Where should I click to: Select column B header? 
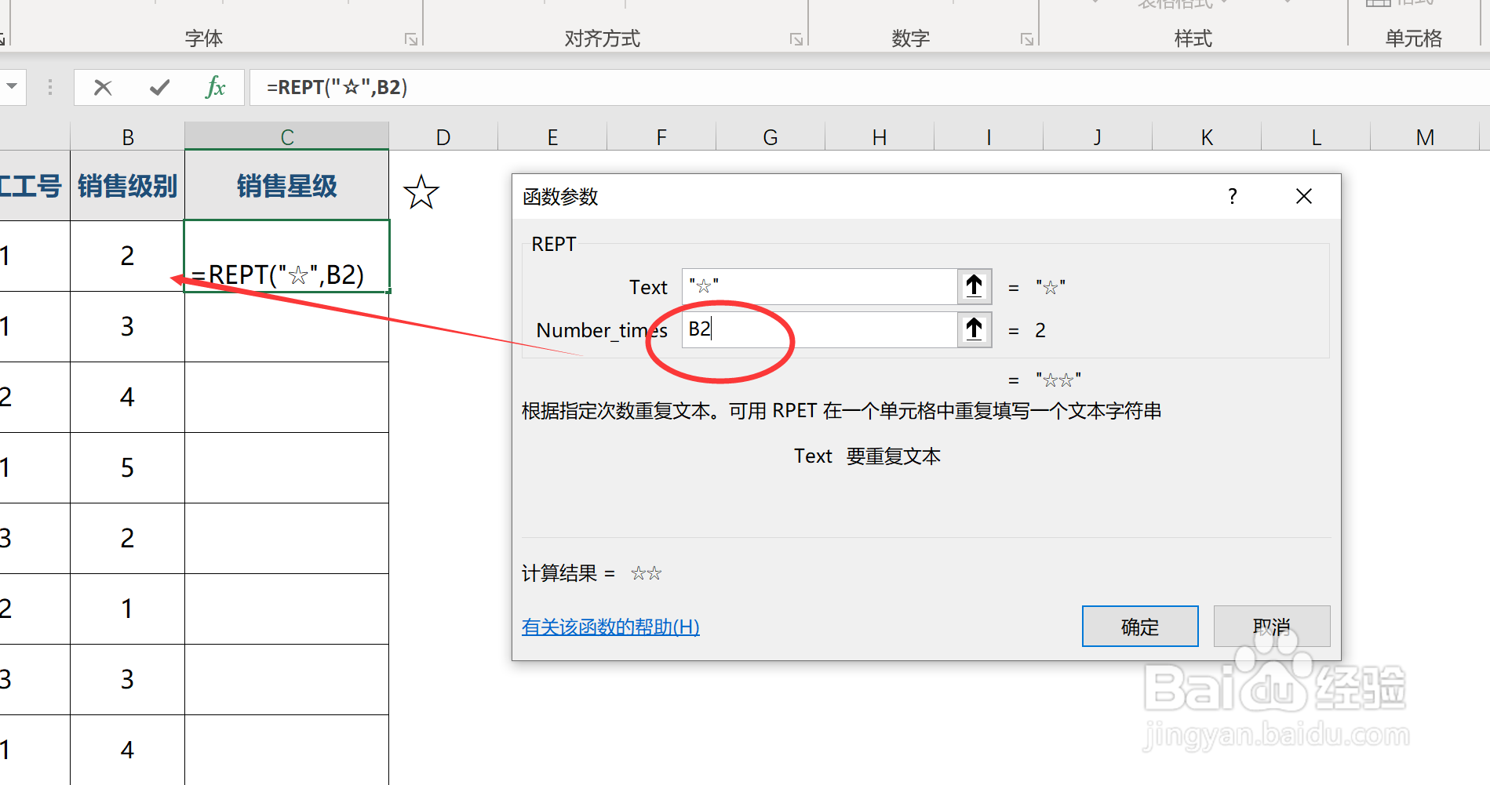128,137
